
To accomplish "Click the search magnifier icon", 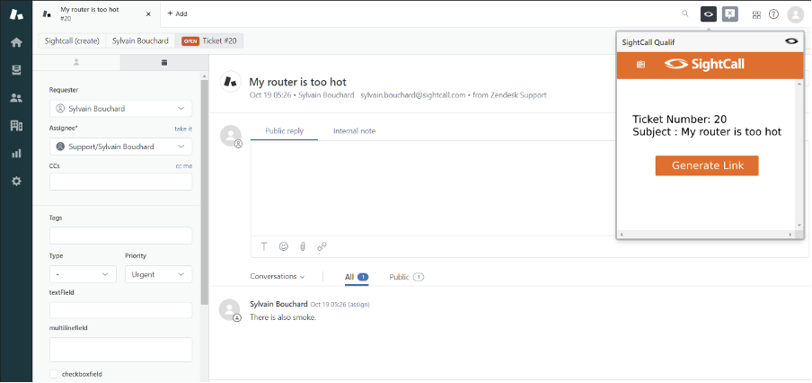I will (x=685, y=14).
